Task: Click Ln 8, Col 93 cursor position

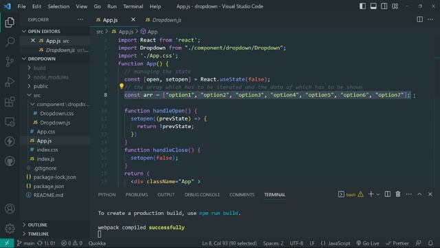Action: coord(229,243)
